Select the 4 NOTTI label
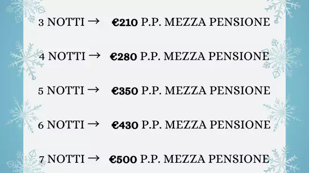309x173 pixels. [x=62, y=56]
